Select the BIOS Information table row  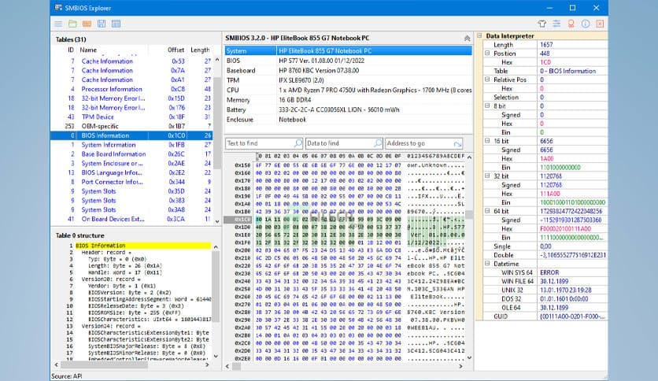pos(131,135)
